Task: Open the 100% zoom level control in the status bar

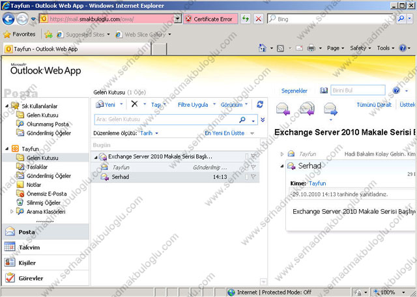Action: click(390, 292)
